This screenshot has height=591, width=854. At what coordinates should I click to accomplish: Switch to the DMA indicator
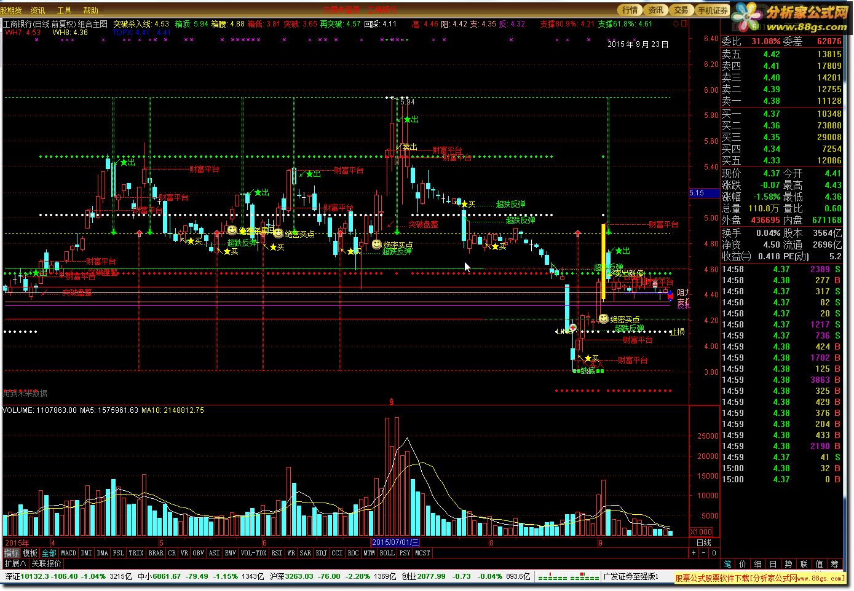coord(102,553)
